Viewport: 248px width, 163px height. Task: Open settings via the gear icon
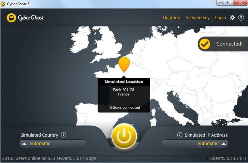tap(232, 17)
